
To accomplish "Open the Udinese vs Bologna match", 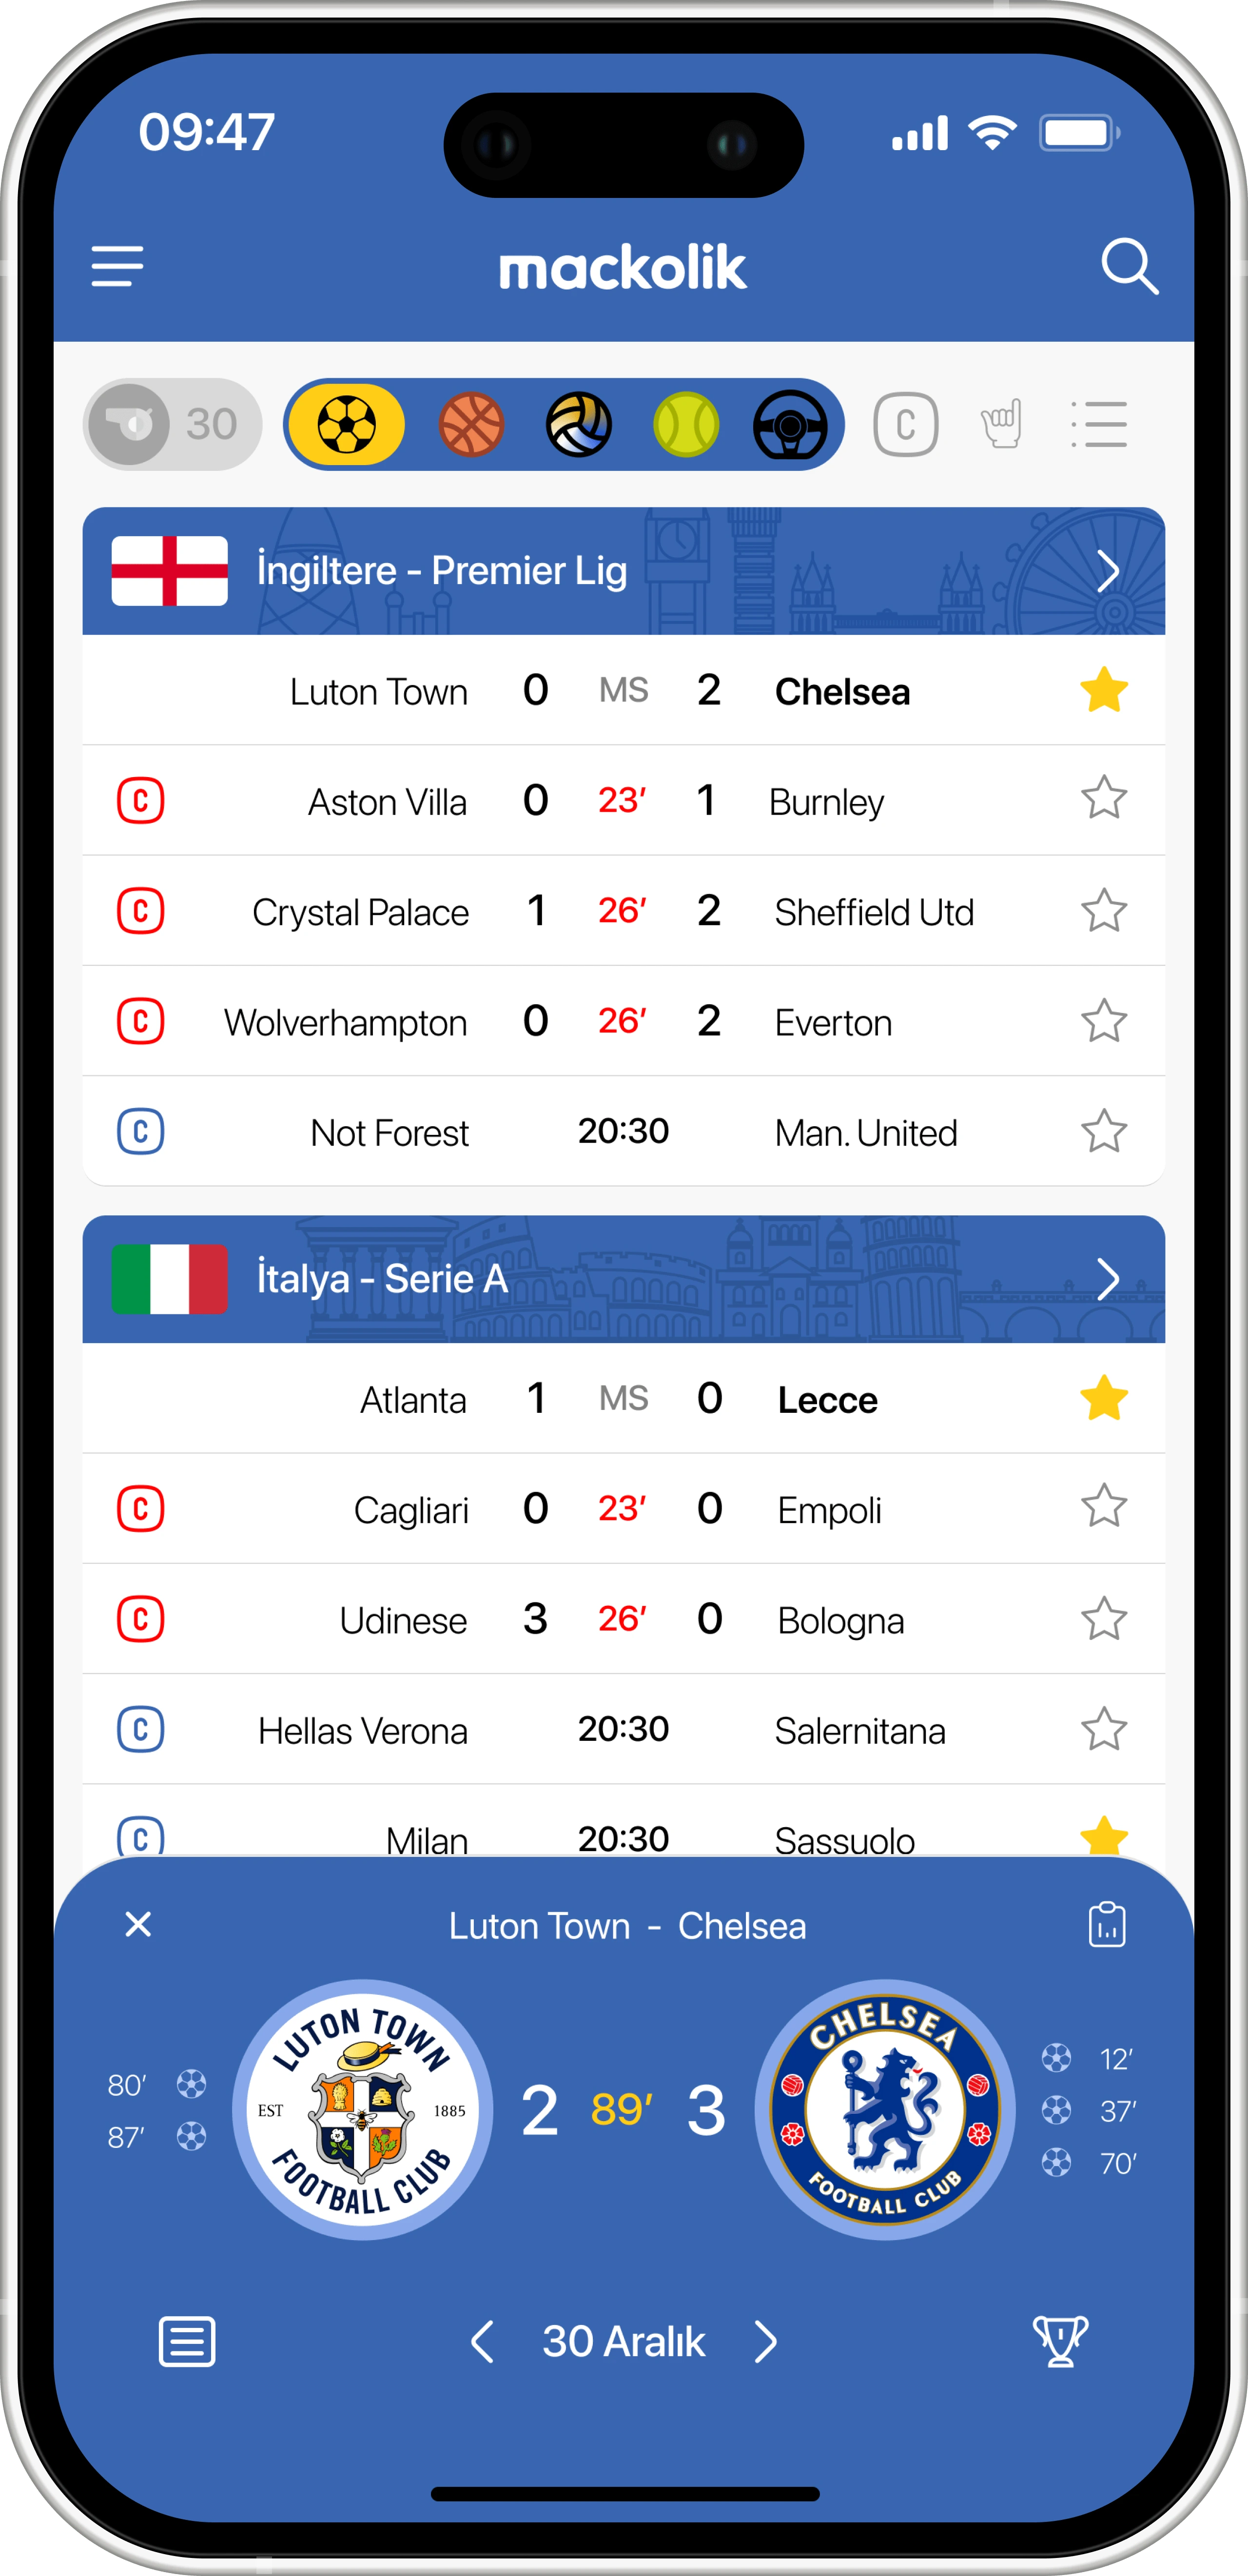I will [x=622, y=1619].
